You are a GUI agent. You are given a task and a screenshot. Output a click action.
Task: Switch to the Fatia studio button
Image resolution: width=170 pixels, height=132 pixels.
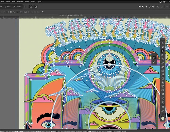[x=7, y=7]
